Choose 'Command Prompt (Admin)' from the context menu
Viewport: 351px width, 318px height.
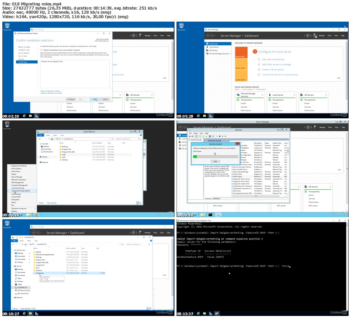[x=22, y=191]
